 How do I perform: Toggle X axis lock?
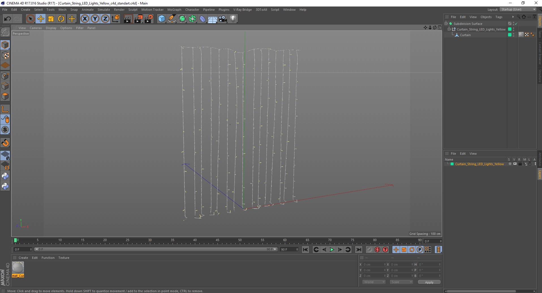coord(85,19)
